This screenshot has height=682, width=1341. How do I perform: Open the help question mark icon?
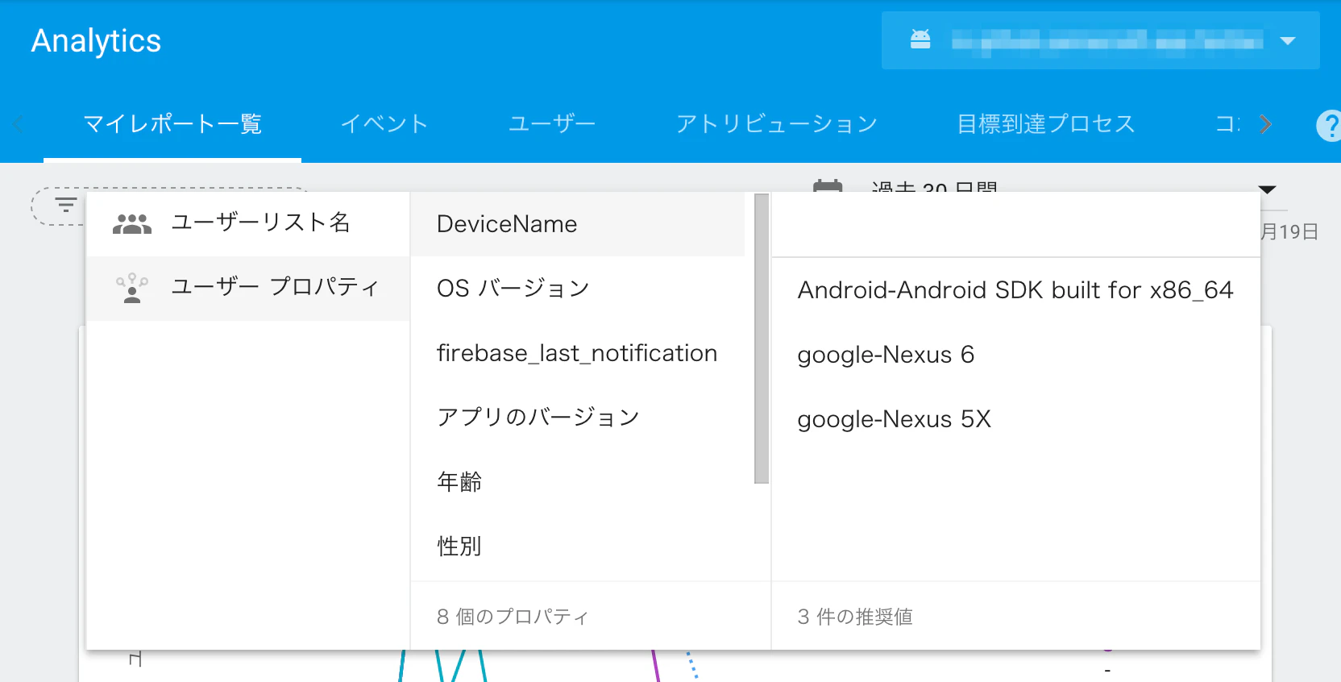[x=1329, y=125]
